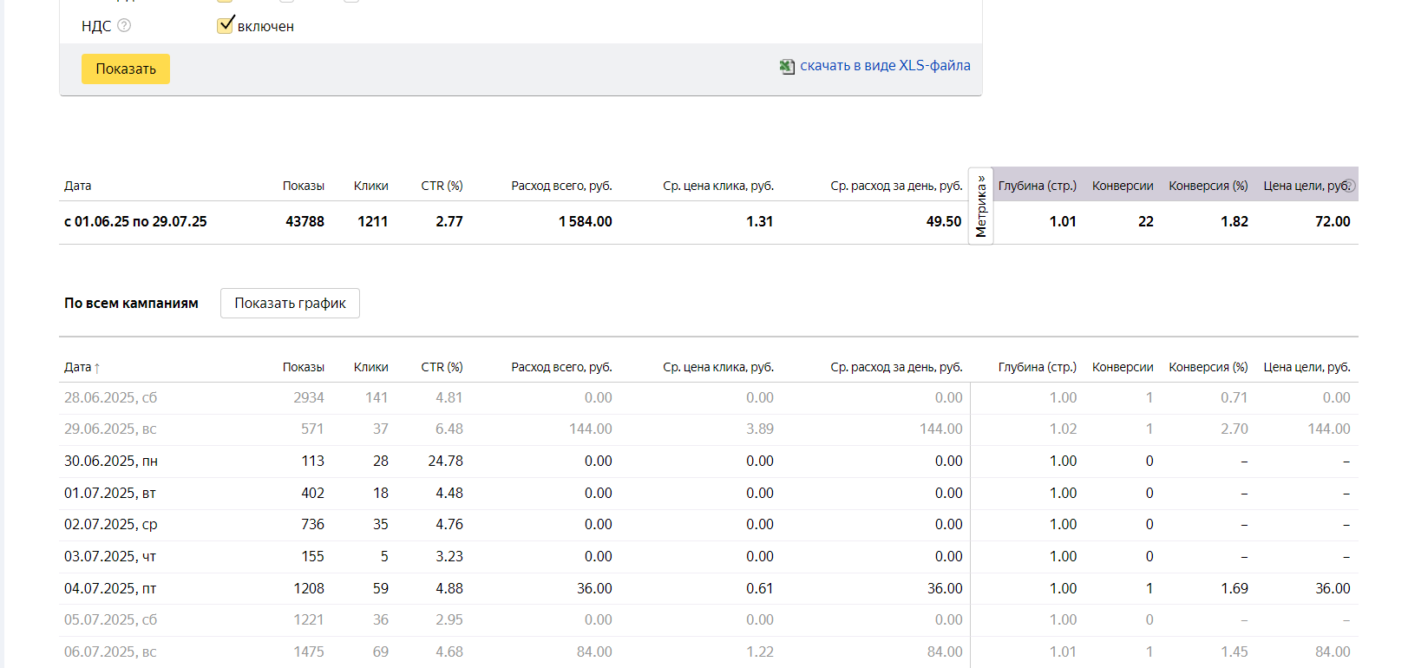
Task: Download report via скачать в виде XLS-файла
Action: [885, 66]
